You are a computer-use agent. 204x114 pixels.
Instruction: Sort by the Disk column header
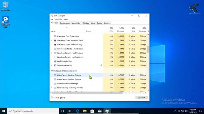(x=130, y=30)
